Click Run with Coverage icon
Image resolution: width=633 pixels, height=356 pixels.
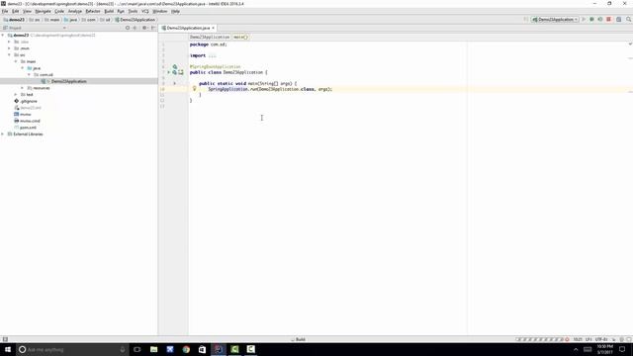600,20
